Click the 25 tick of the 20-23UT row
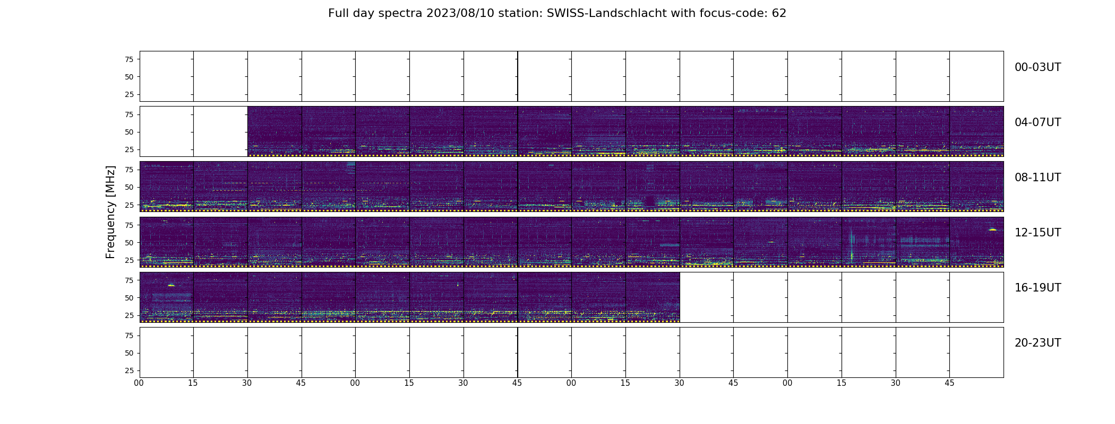Screen dimensions: 1115x424 (129, 370)
